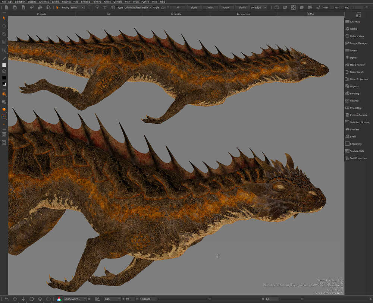This screenshot has width=373, height=303.
Task: Open the Modo Render palette
Action: pos(355,64)
